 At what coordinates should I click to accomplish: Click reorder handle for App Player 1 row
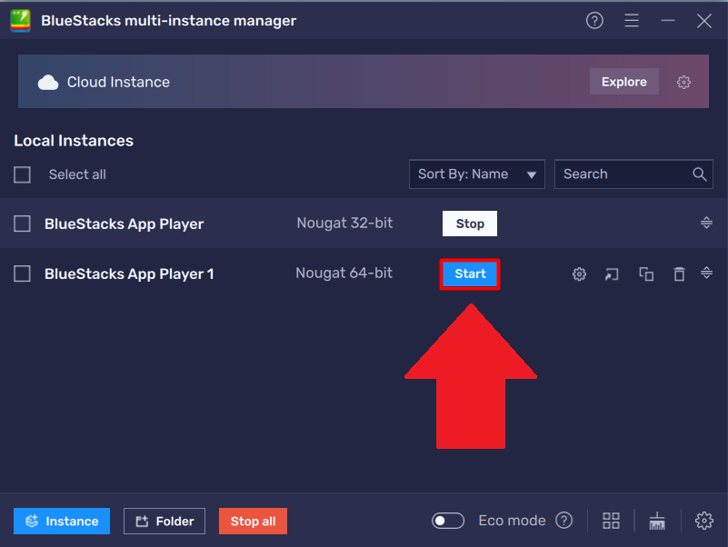pyautogui.click(x=706, y=273)
